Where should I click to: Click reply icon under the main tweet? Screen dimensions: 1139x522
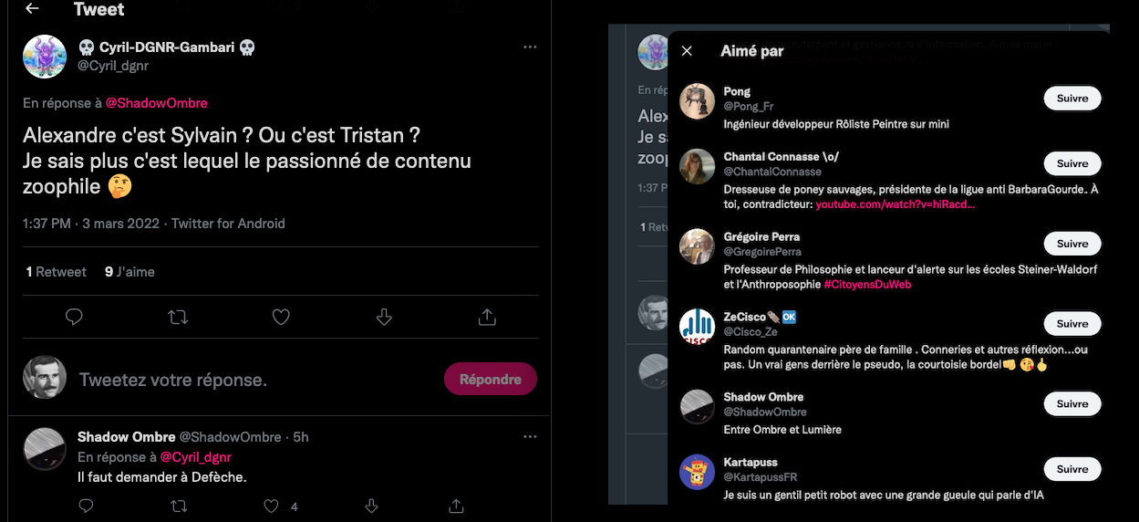click(x=75, y=317)
